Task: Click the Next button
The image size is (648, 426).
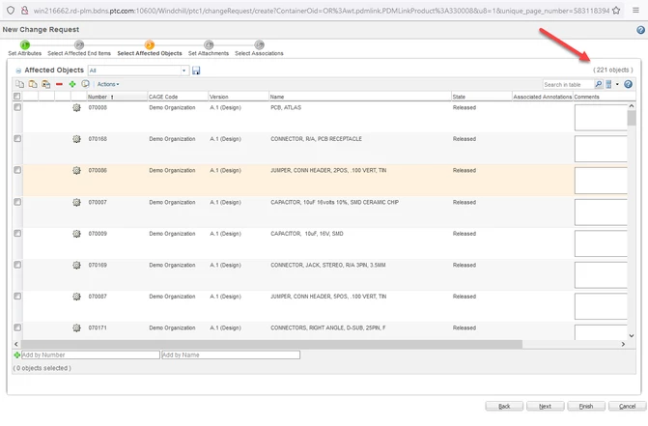Action: click(x=545, y=406)
